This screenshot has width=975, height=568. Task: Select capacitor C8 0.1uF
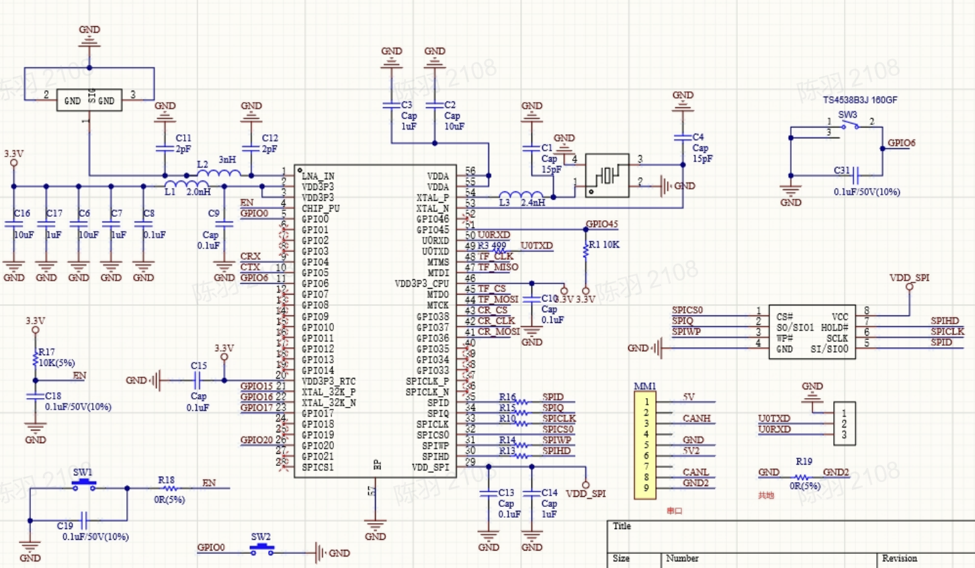point(143,225)
